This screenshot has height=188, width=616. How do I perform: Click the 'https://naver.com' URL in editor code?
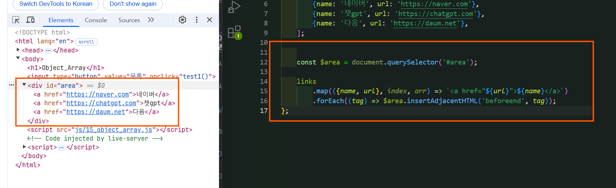(434, 4)
